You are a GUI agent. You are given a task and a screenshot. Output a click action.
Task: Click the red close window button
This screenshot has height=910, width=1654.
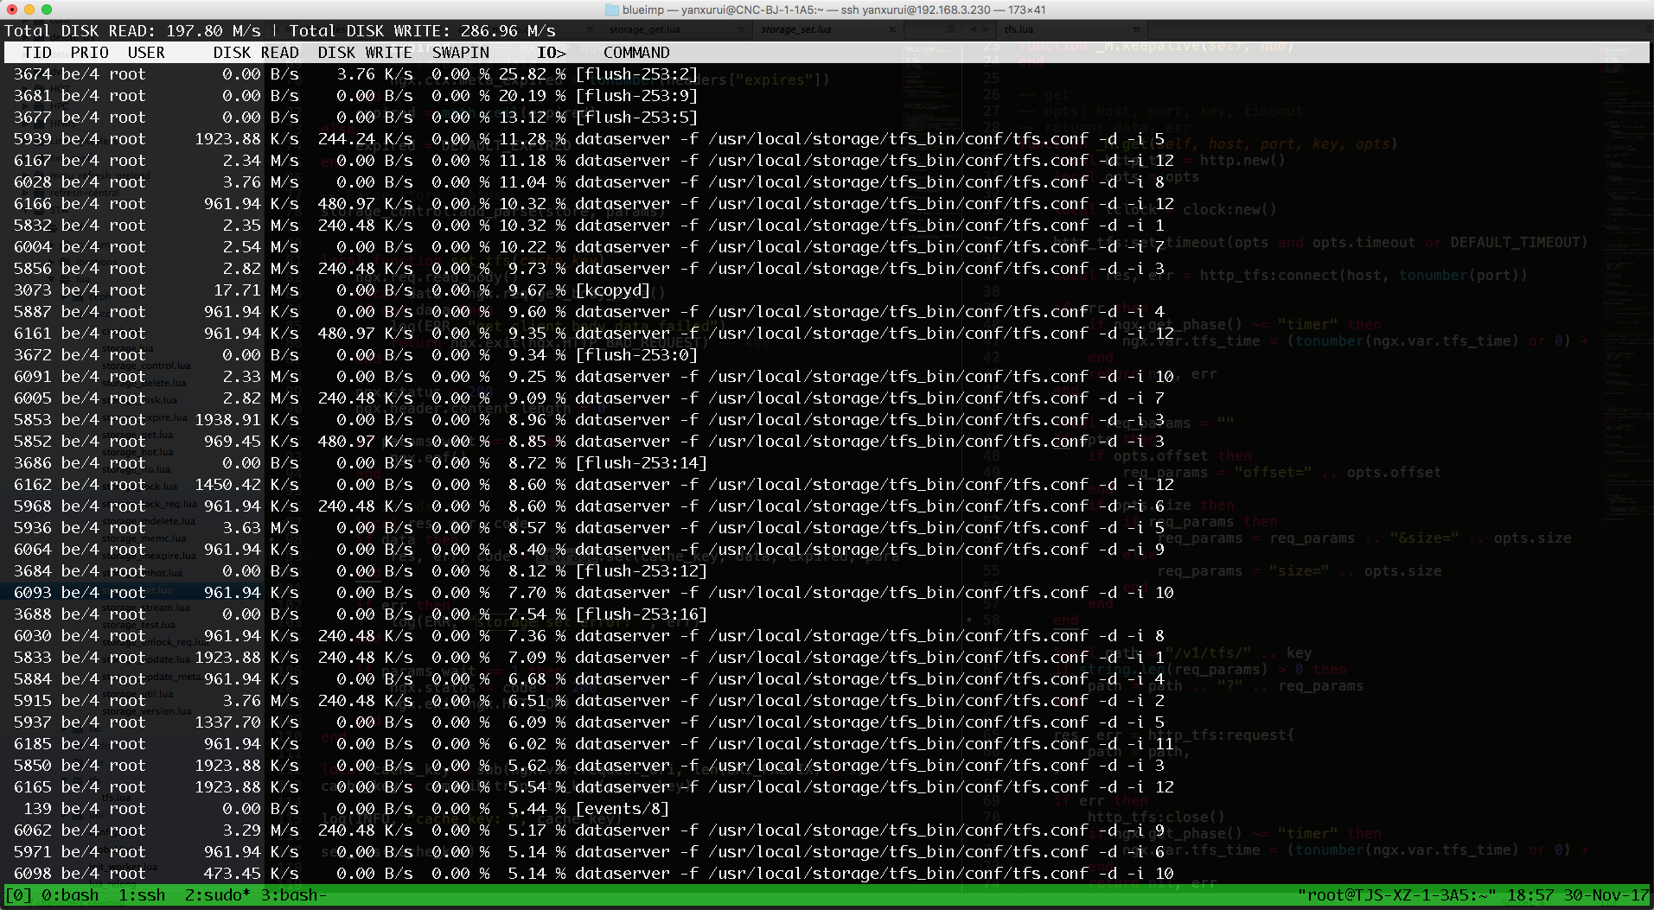pos(12,10)
